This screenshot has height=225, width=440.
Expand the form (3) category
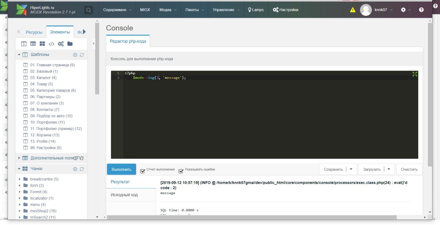(x=20, y=186)
